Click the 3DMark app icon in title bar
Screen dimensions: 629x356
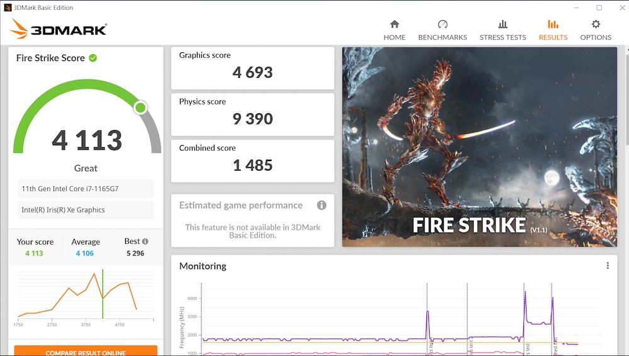click(x=8, y=8)
